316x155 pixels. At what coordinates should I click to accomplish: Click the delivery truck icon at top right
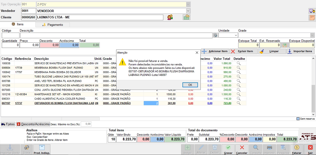point(312,11)
